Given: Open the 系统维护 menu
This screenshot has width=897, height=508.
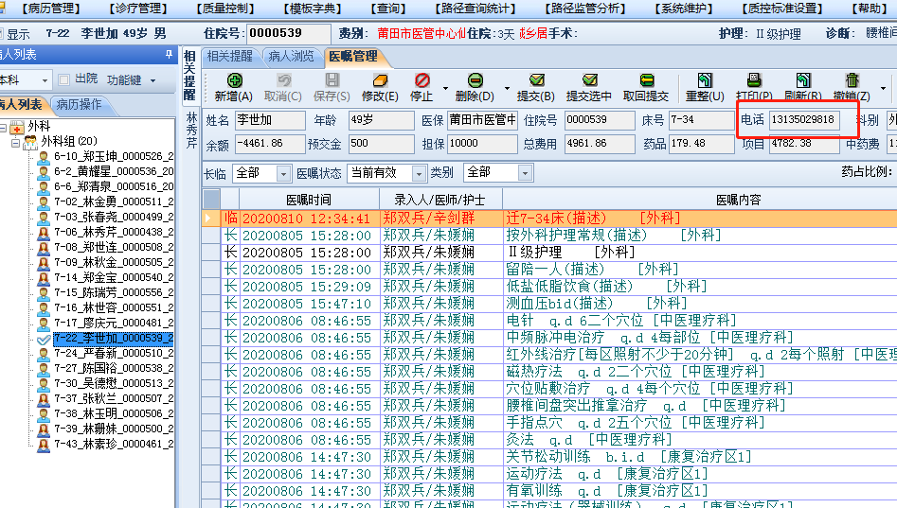Looking at the screenshot, I should coord(684,9).
